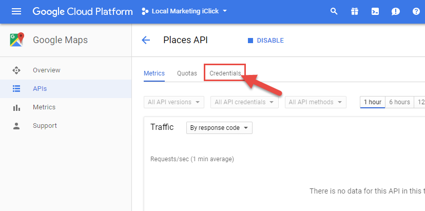Open the help question mark icon
425x211 pixels.
tap(416, 11)
